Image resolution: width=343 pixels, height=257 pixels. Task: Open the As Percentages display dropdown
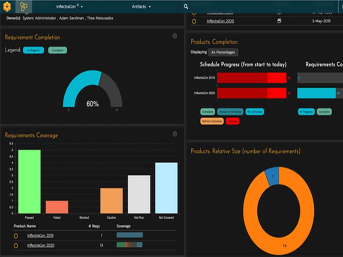click(223, 52)
